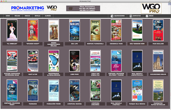Open the Almería province tab

48,16
